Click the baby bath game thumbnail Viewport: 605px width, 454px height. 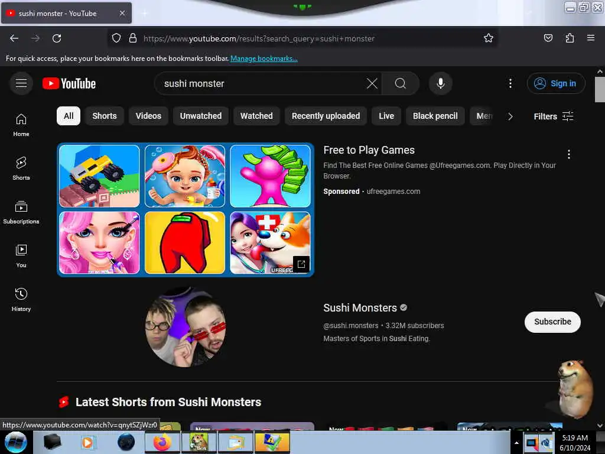pos(185,176)
